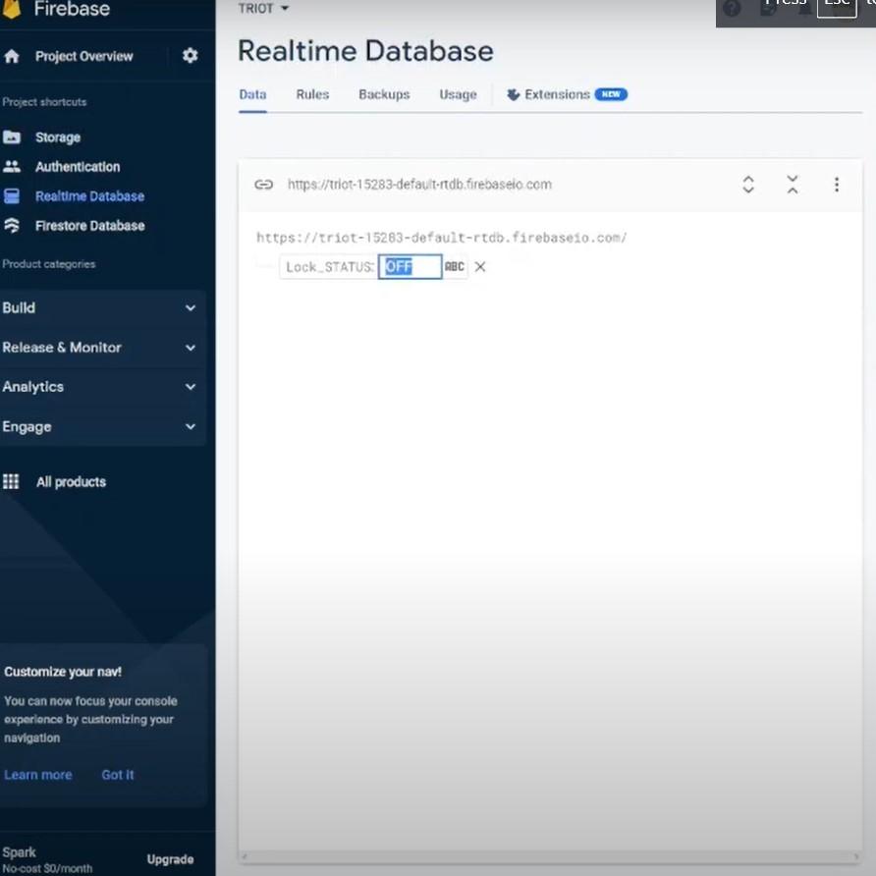Open project settings gear icon
Screen dimensions: 876x876
(190, 56)
